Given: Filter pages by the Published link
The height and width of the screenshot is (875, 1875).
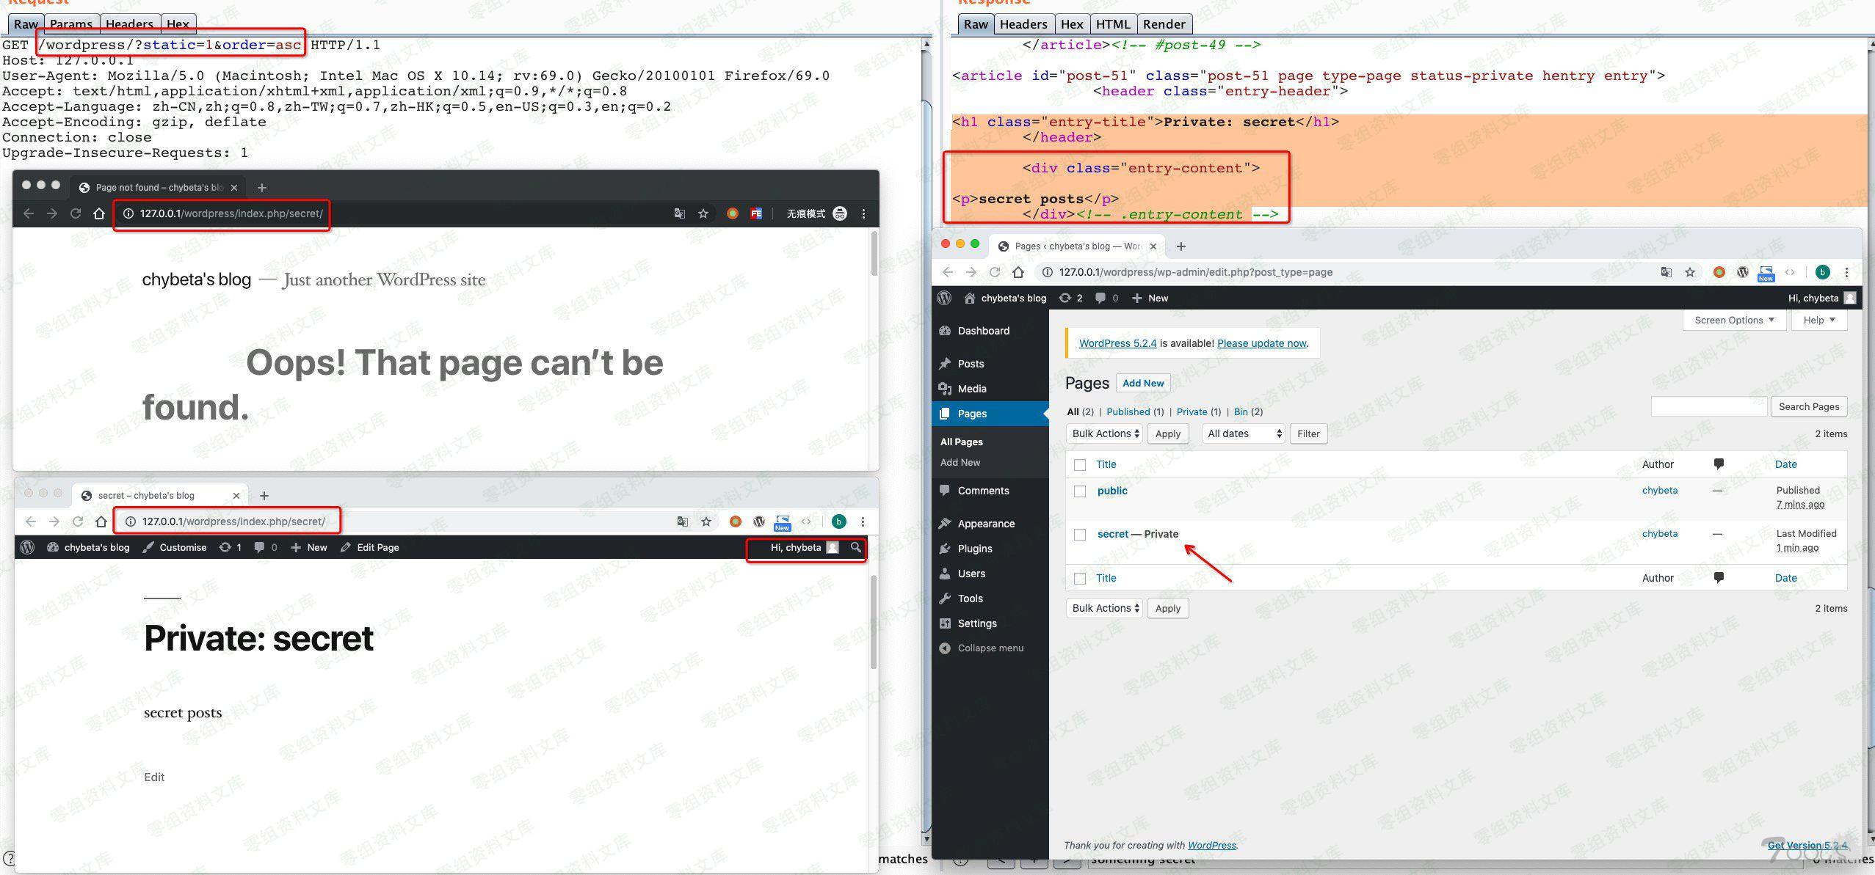Looking at the screenshot, I should [1128, 411].
